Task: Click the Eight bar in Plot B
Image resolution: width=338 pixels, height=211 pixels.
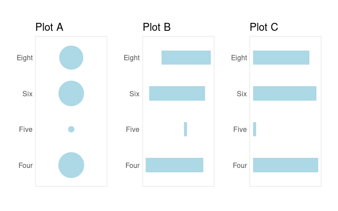Action: coord(186,58)
